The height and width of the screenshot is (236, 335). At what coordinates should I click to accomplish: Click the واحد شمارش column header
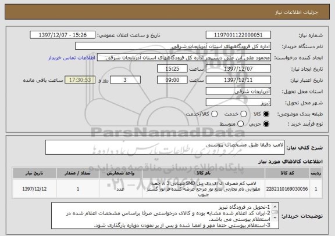click(x=121, y=173)
